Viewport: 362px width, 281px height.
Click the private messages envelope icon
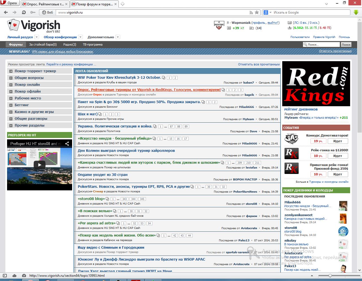289,23
